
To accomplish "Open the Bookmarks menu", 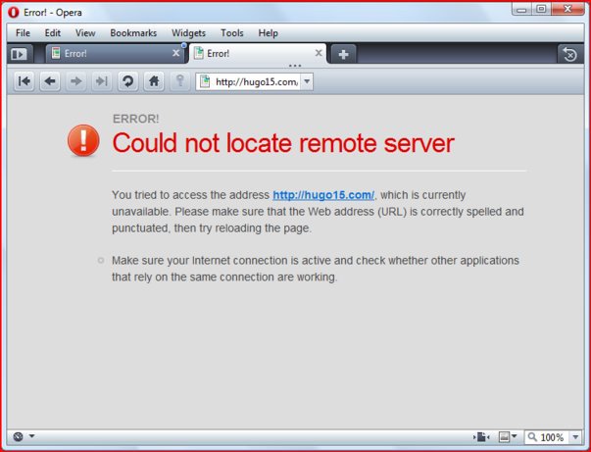I will [133, 33].
